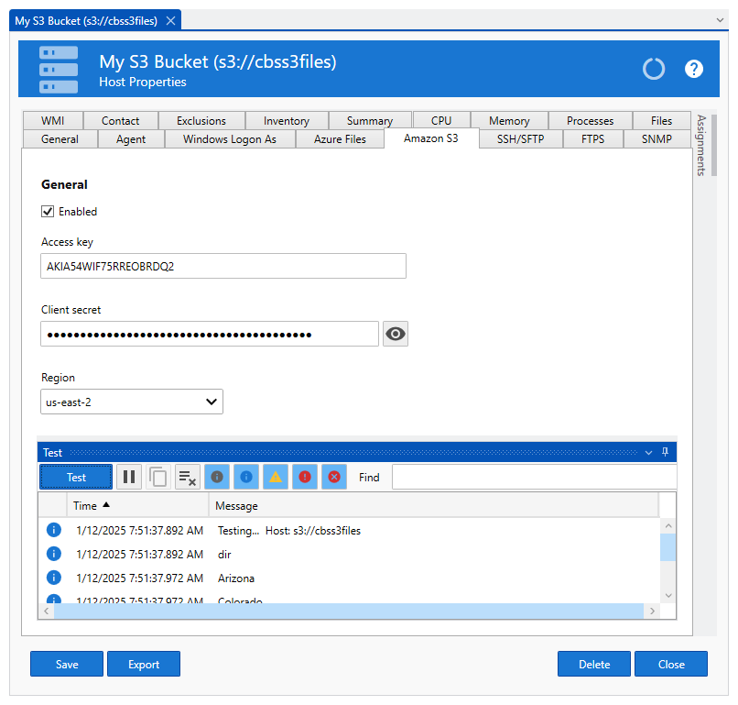Toggle the red X critical filter
Viewport: 738px width, 705px height.
tap(334, 477)
